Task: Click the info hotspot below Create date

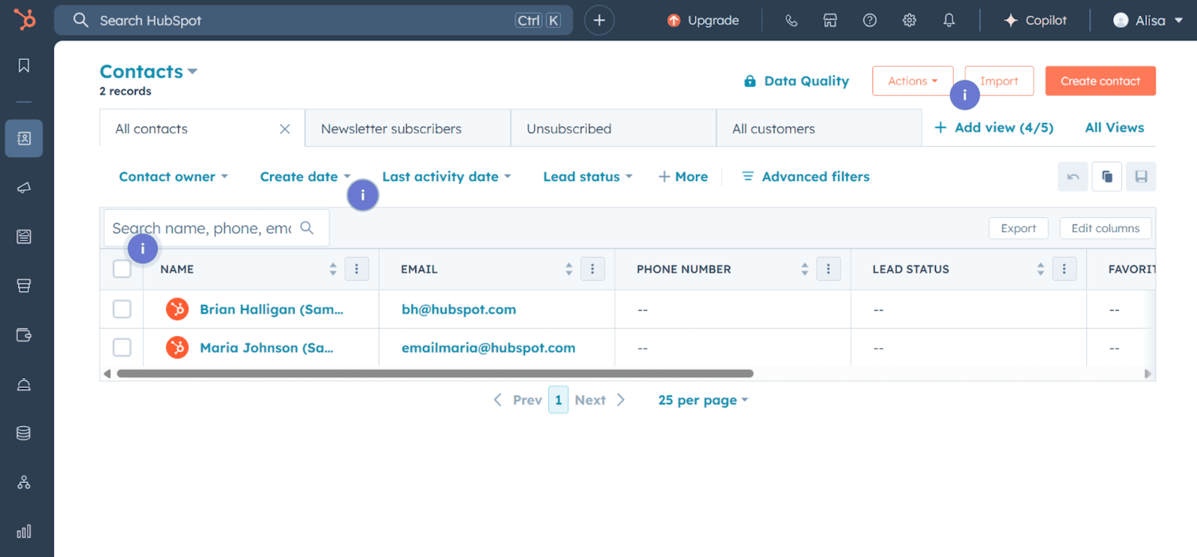Action: [x=363, y=195]
